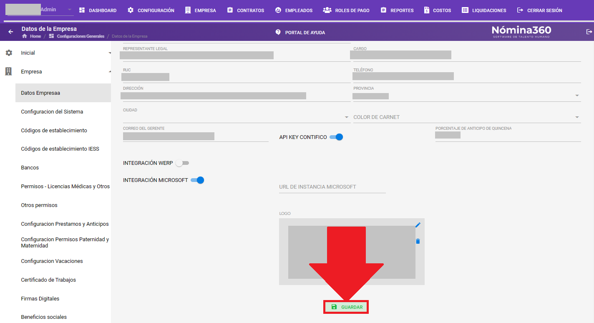The image size is (594, 323).
Task: Click the company logo thumbnail
Action: (x=352, y=252)
